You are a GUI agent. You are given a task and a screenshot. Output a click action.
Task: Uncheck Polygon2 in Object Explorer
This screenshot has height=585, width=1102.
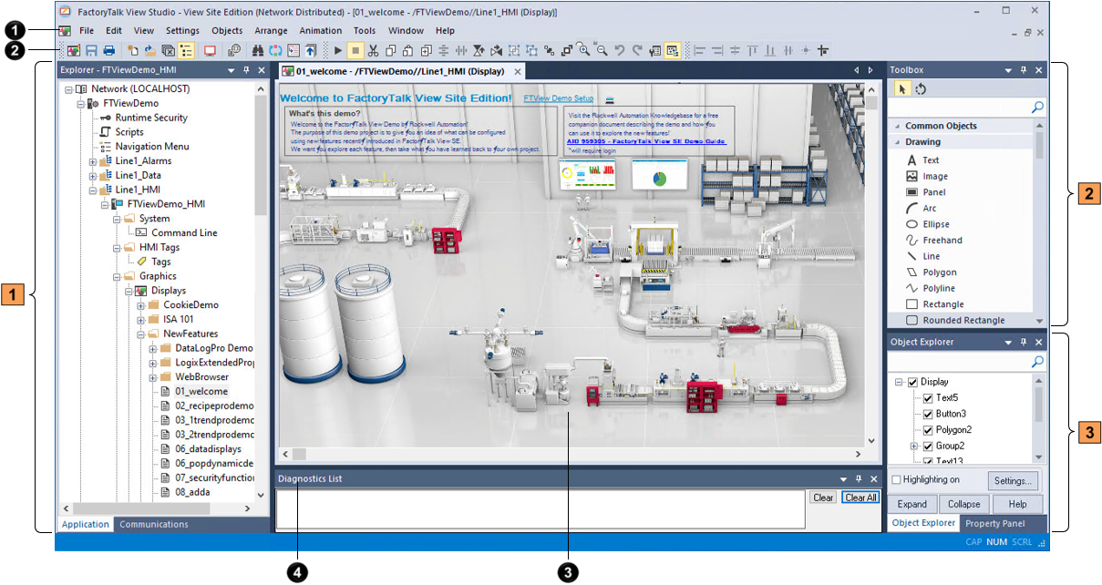pos(928,429)
